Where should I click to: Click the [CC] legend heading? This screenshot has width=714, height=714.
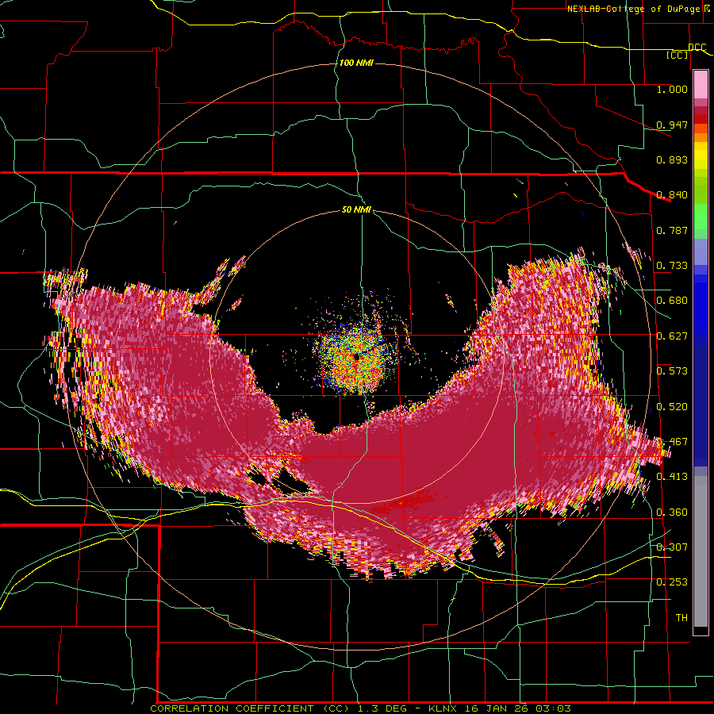pyautogui.click(x=677, y=55)
